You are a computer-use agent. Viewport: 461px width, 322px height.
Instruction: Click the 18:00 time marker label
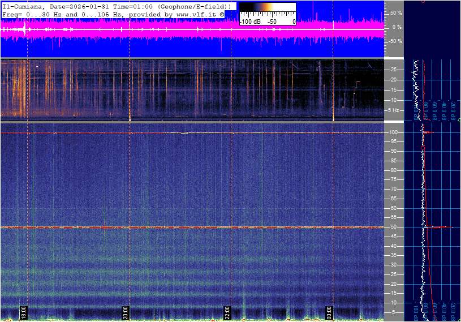pyautogui.click(x=24, y=313)
